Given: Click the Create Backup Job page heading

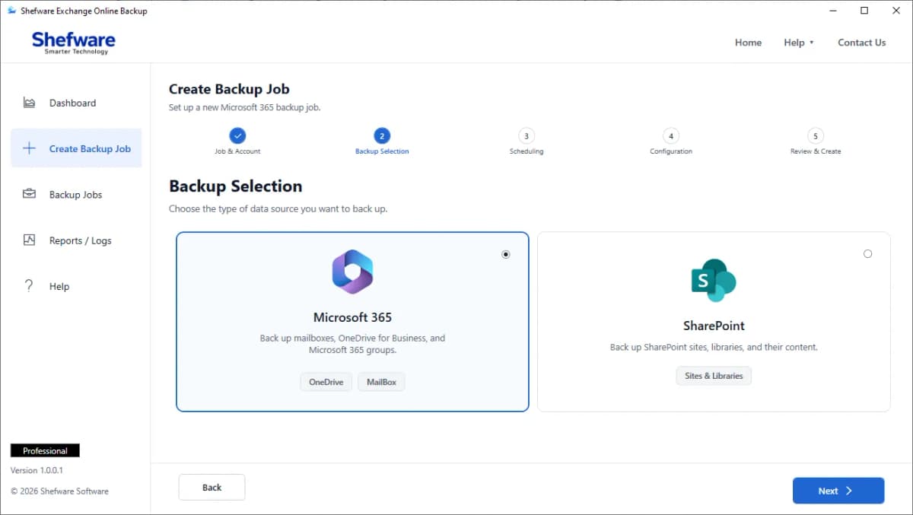Looking at the screenshot, I should [229, 89].
